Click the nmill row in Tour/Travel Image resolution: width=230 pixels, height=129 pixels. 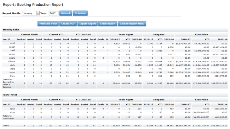115,109
